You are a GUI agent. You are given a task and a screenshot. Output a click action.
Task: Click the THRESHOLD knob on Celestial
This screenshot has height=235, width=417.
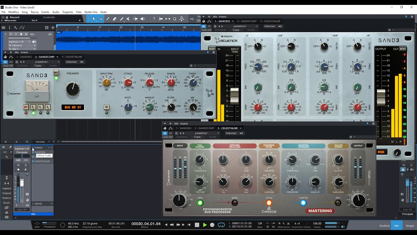coord(292,160)
